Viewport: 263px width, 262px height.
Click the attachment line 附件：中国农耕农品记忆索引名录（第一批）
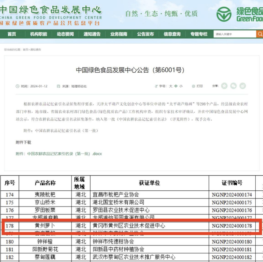tap(61, 131)
